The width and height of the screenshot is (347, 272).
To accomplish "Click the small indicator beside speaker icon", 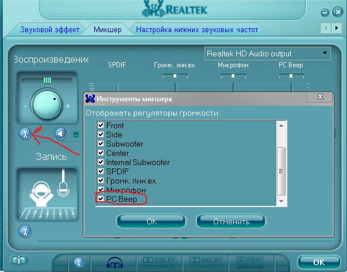I will coord(76,135).
